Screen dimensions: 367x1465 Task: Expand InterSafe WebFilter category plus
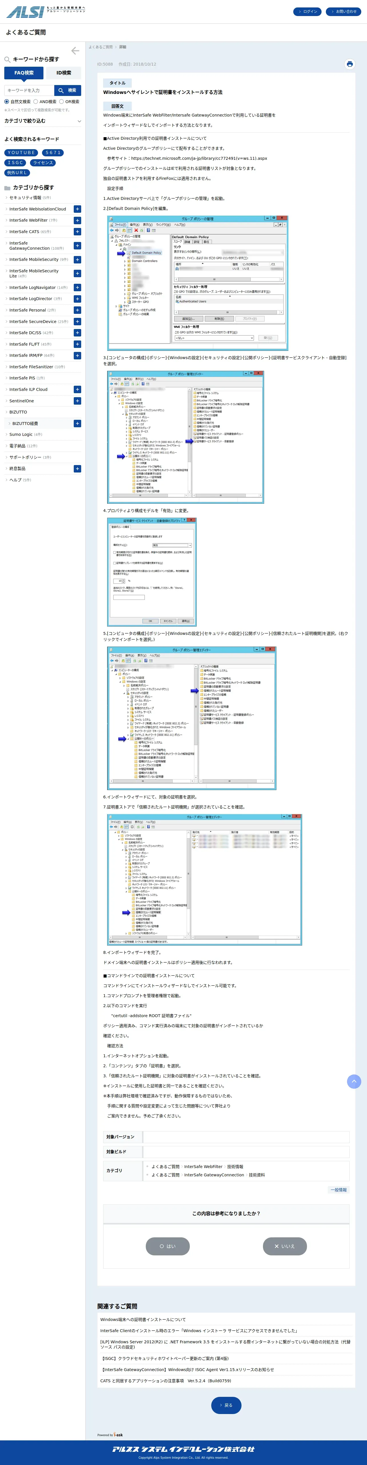point(77,220)
